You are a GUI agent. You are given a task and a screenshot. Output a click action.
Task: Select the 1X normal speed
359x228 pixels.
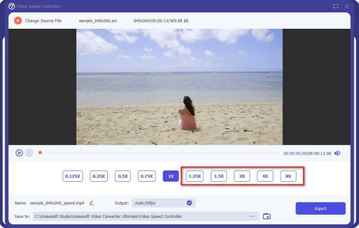pyautogui.click(x=171, y=176)
